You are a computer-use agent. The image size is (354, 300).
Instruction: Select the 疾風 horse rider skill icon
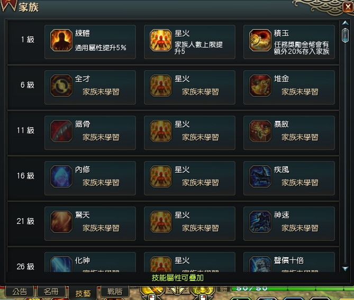pyautogui.click(x=260, y=176)
